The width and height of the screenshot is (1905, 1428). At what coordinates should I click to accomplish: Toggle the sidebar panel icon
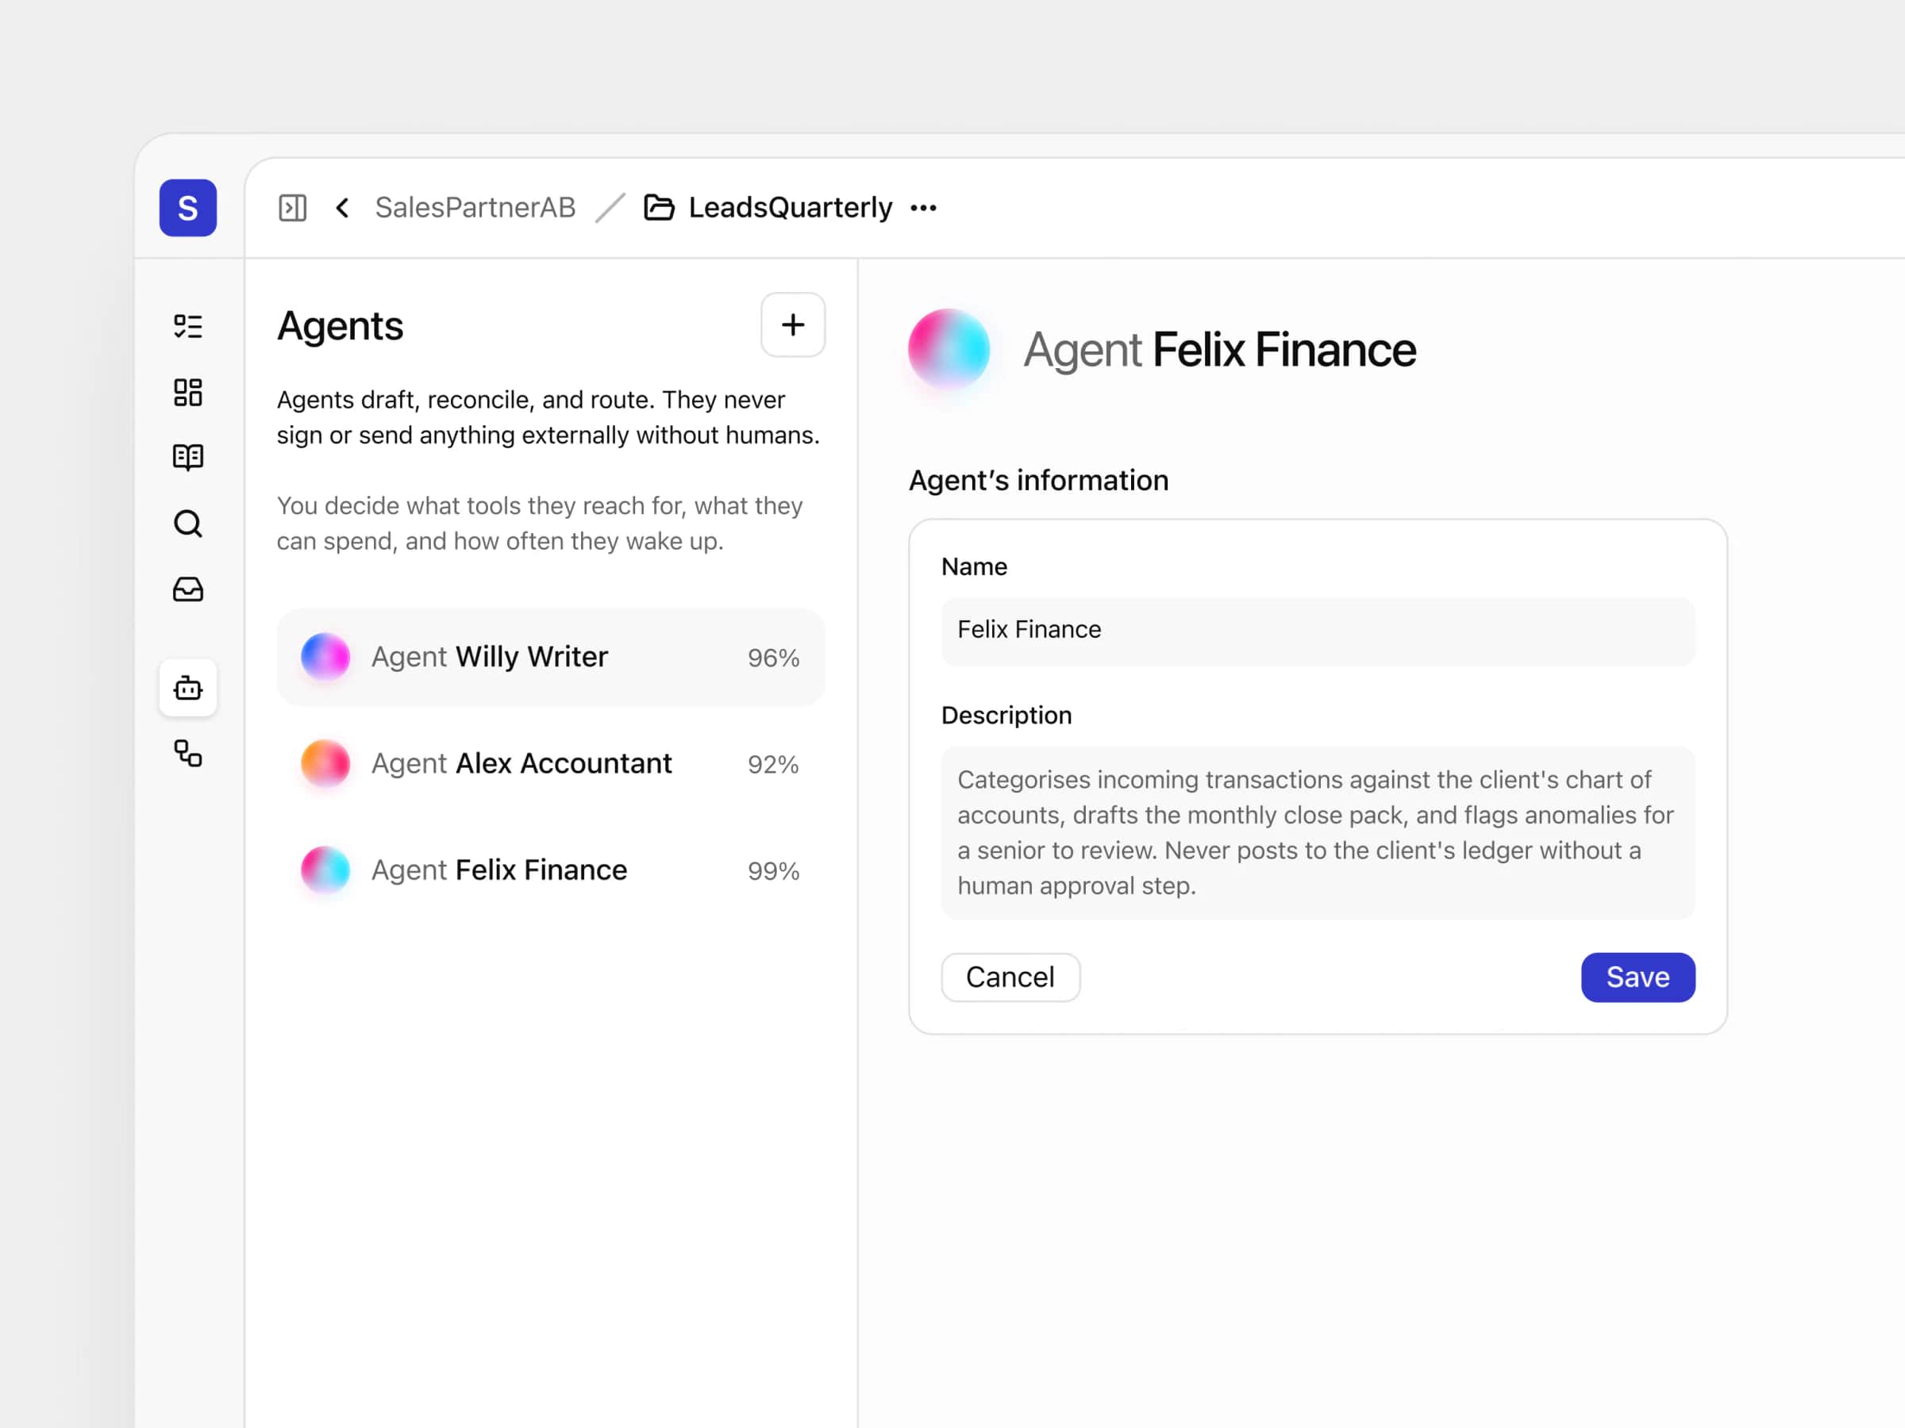(x=293, y=207)
